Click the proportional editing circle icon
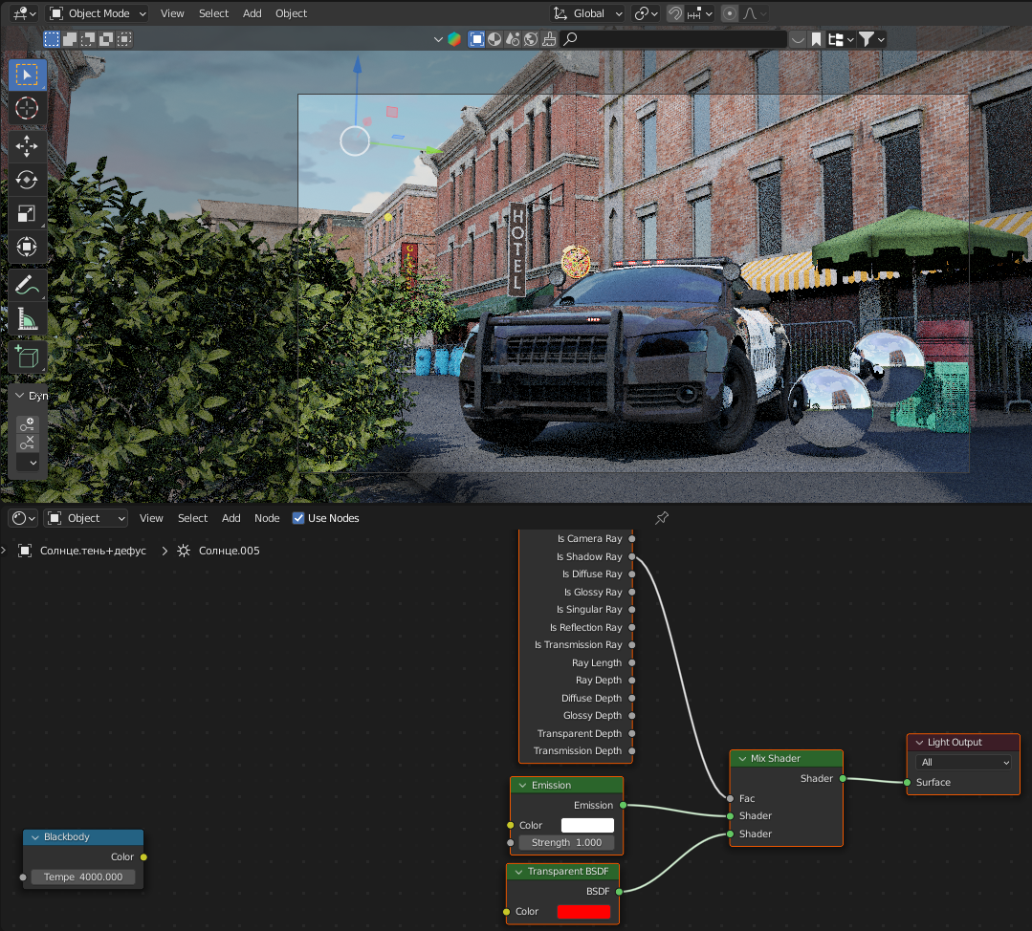 click(729, 13)
